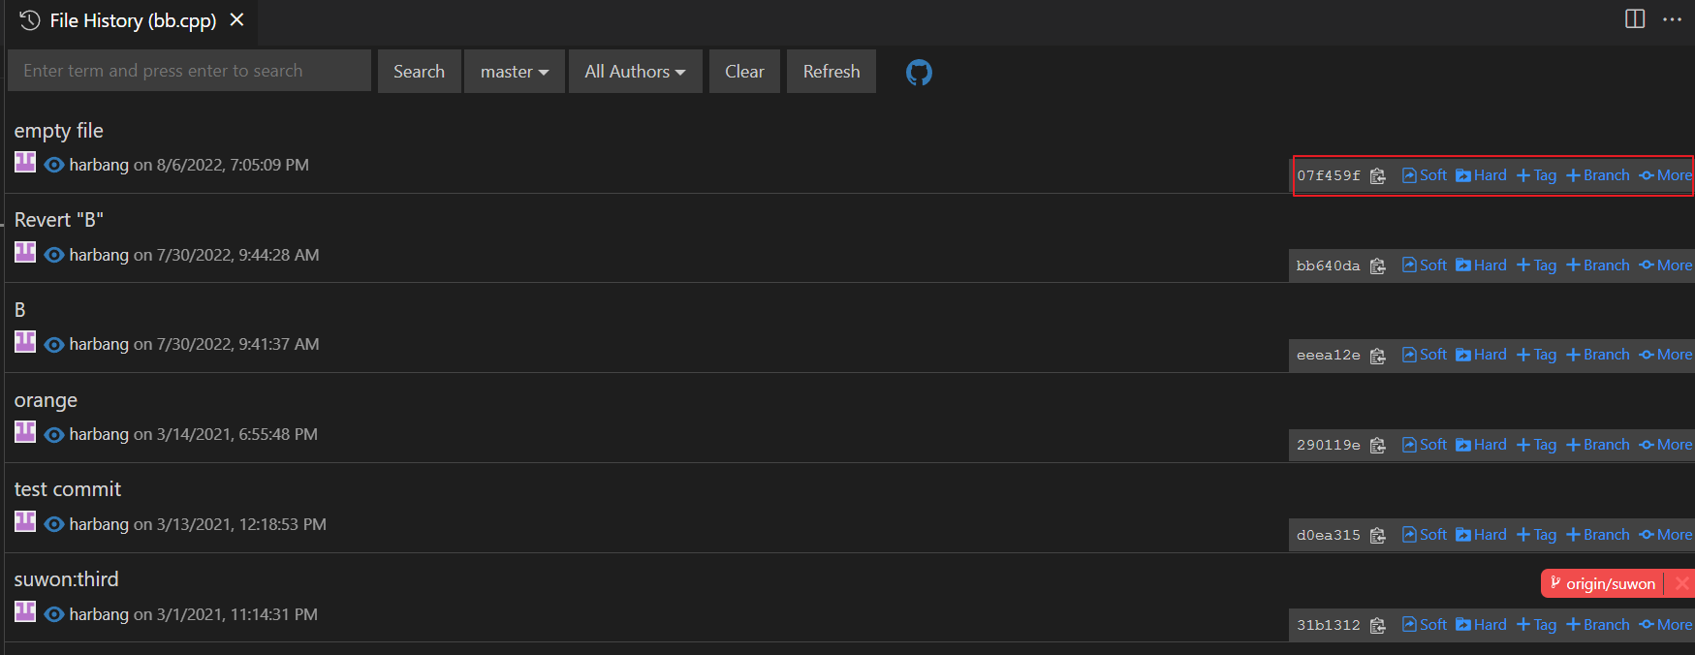Open the All Authors dropdown

[x=635, y=72]
